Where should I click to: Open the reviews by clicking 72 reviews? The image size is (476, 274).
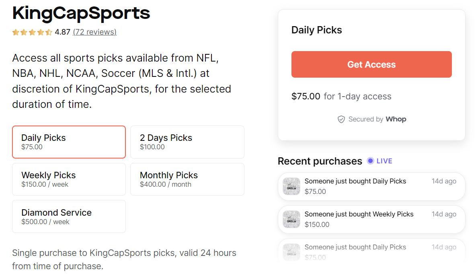(94, 32)
